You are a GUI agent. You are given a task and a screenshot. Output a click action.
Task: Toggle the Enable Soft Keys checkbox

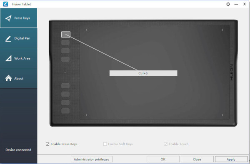click(105, 144)
